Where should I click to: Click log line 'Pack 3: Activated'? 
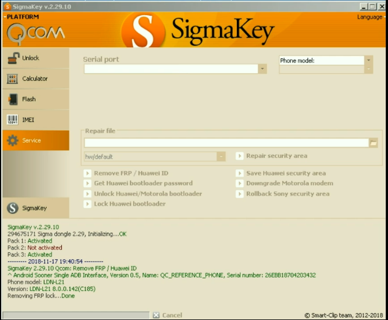(30, 254)
